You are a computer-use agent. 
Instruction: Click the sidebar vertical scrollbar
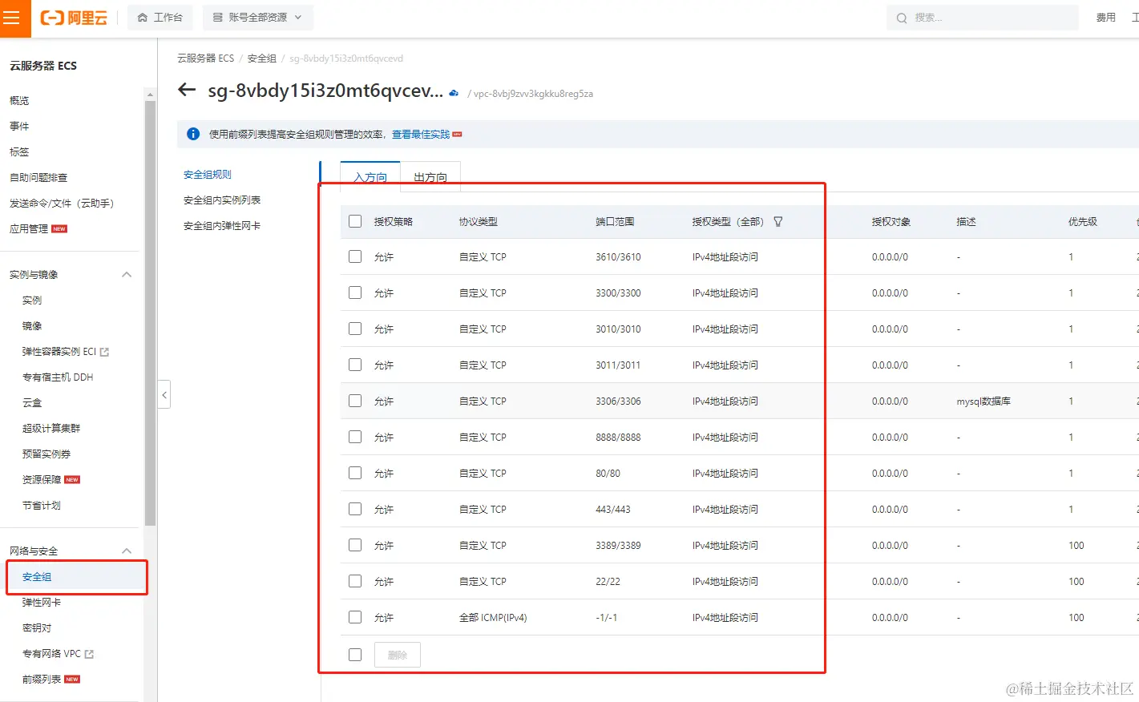[x=150, y=313]
